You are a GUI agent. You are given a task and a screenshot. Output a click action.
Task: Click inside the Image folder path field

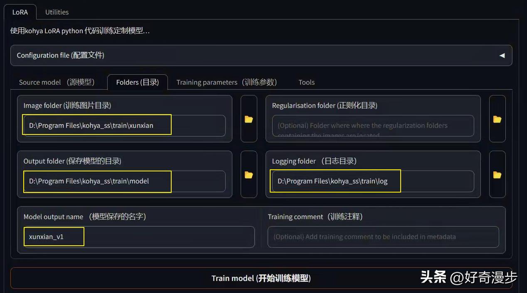(96, 125)
